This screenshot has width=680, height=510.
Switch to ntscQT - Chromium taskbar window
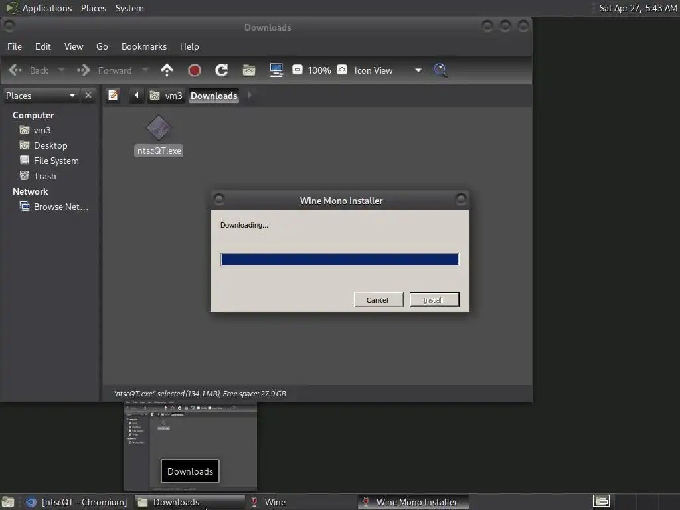[77, 502]
